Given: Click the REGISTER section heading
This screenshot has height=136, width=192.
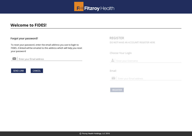Looking at the screenshot, I should pos(117,38).
